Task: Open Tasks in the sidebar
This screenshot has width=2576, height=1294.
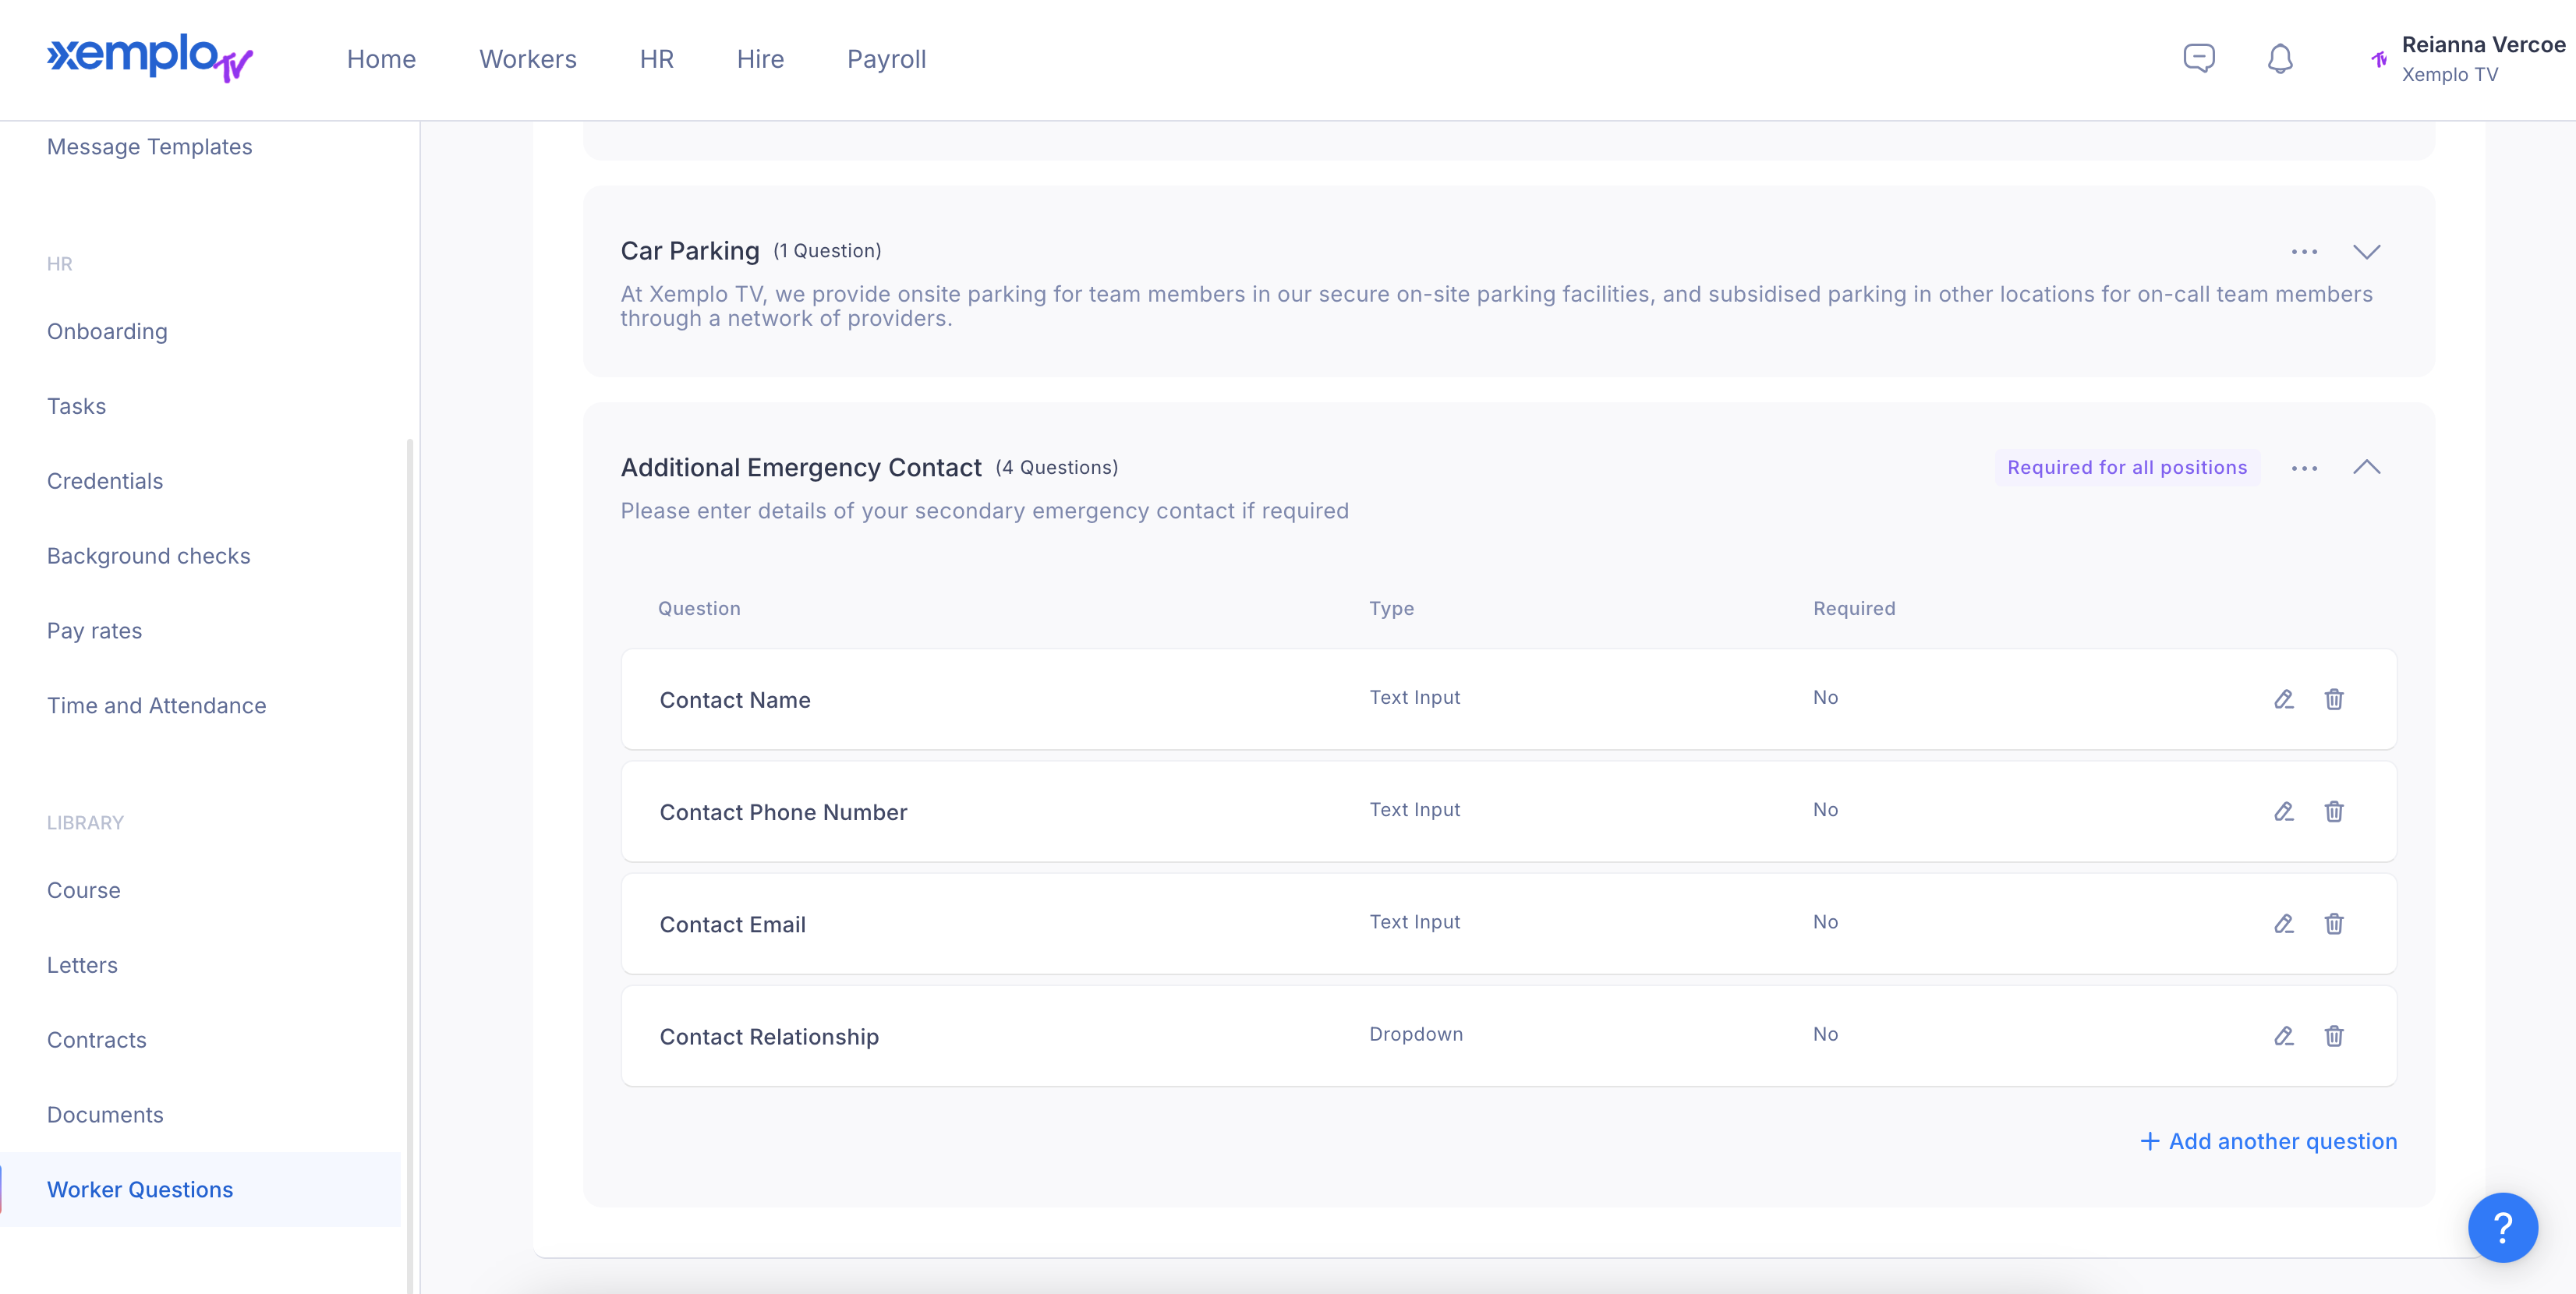Action: (76, 406)
